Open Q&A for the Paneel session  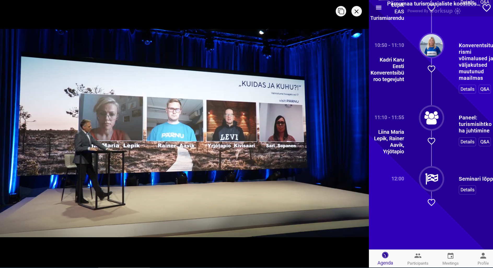click(x=485, y=142)
